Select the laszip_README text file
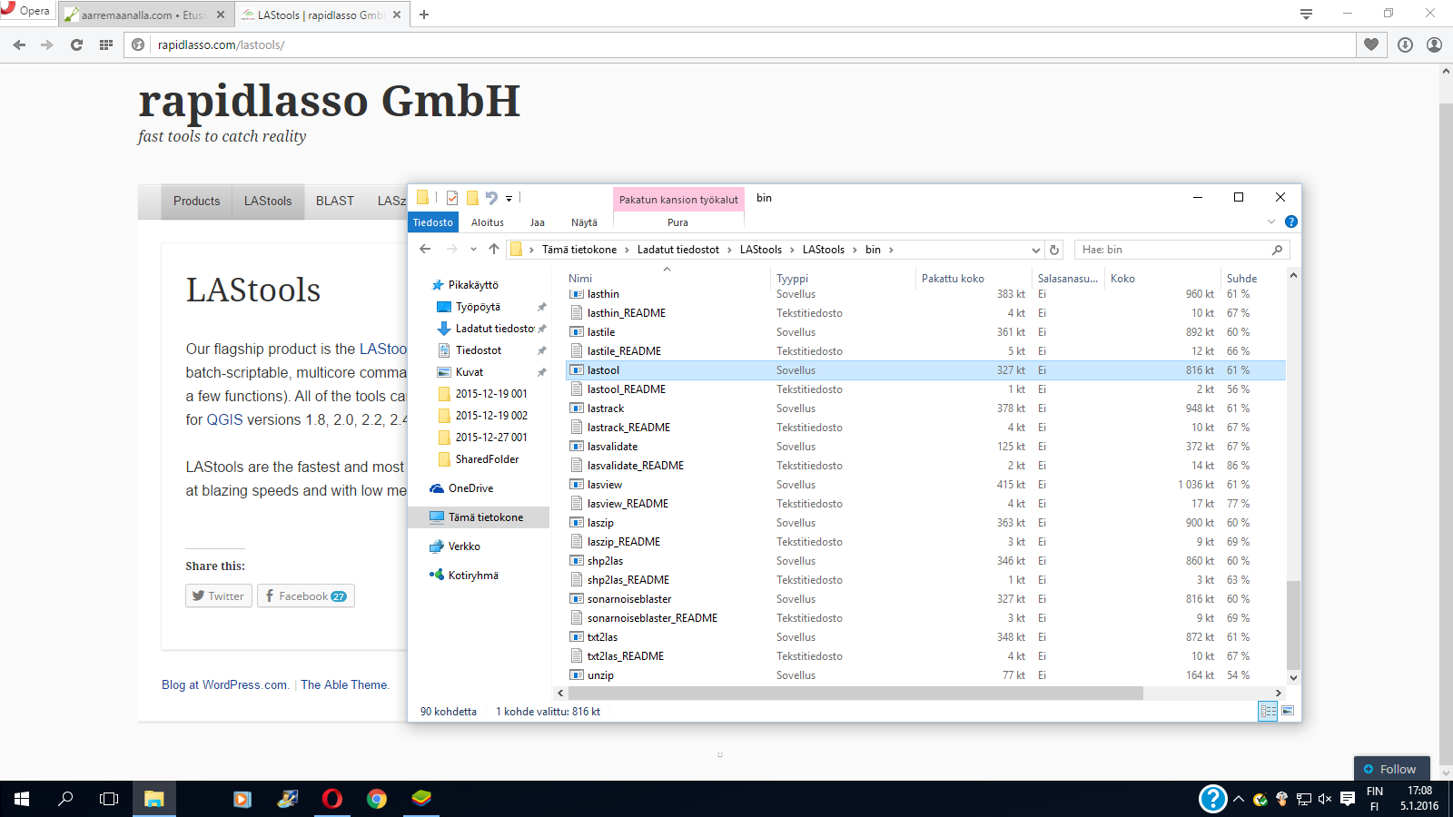Viewport: 1453px width, 817px height. tap(623, 542)
